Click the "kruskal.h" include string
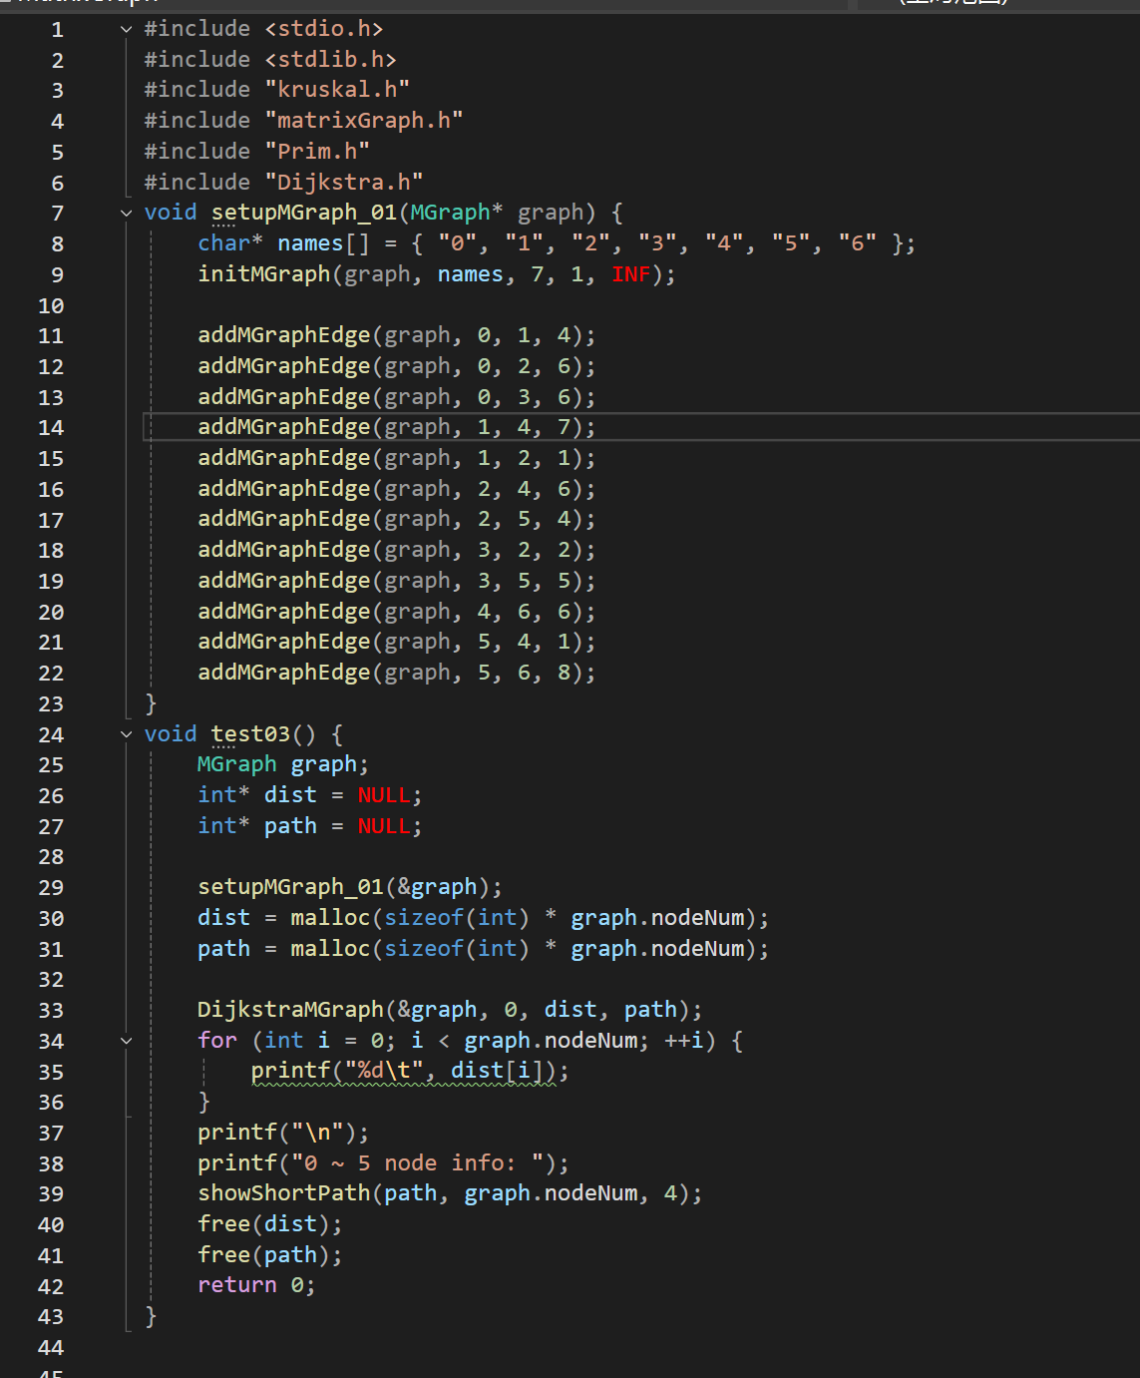Viewport: 1140px width, 1378px height. tap(337, 90)
